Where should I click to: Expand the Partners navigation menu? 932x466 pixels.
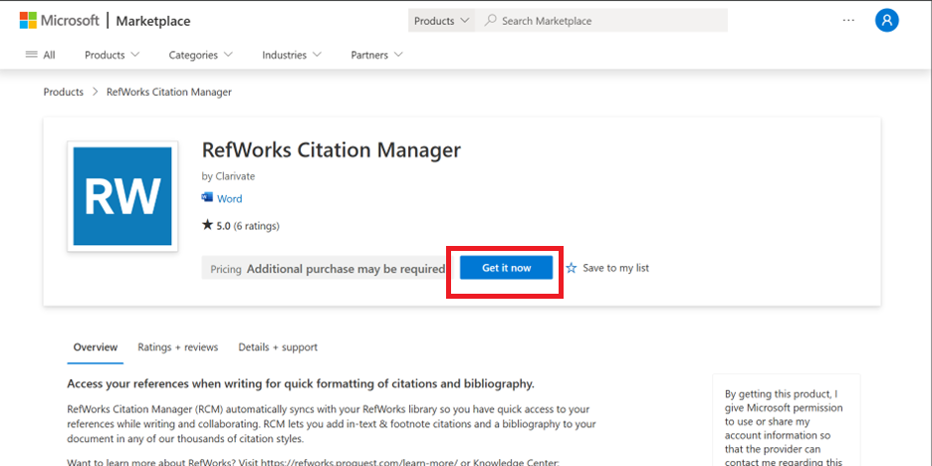click(x=376, y=55)
